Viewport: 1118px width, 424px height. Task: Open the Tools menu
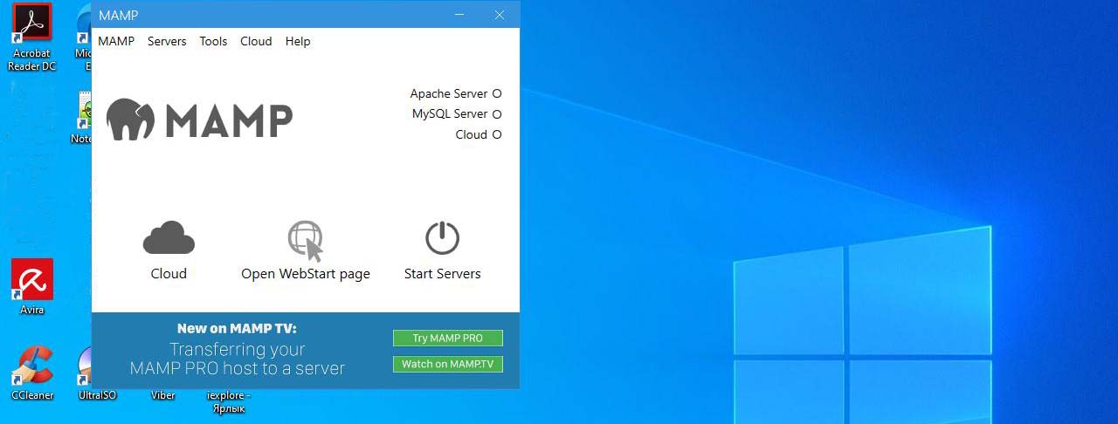[x=213, y=41]
